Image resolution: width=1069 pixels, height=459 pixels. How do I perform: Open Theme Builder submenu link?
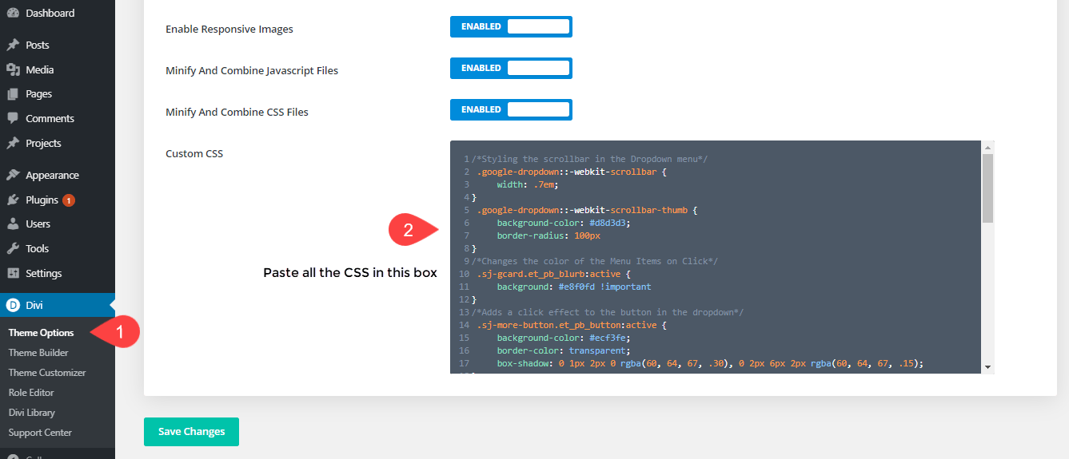(38, 353)
